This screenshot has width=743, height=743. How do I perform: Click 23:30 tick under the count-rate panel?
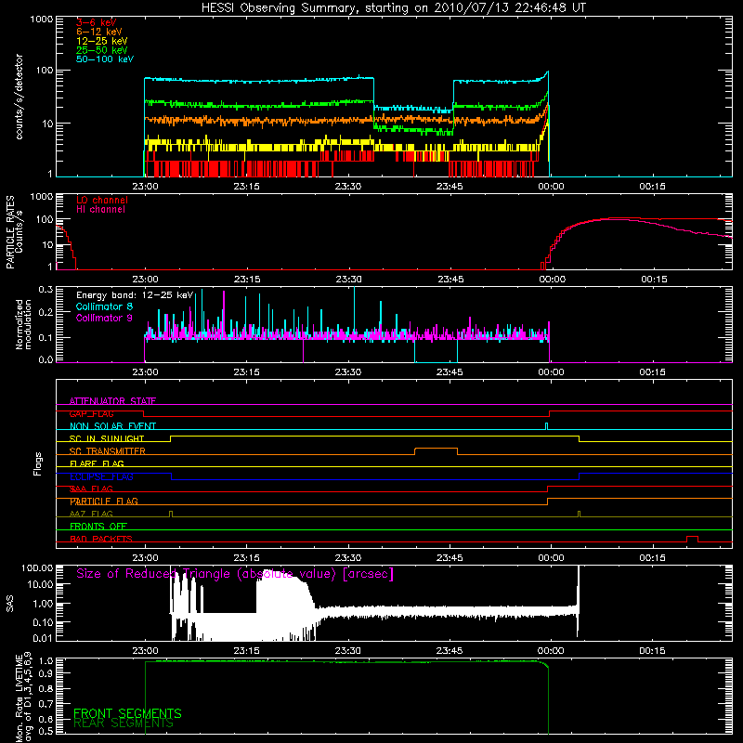[347, 187]
